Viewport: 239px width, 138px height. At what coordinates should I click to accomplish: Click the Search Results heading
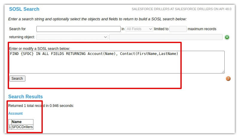pos(25,96)
